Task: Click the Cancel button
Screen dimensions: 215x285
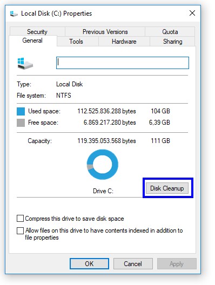Action: tap(133, 263)
